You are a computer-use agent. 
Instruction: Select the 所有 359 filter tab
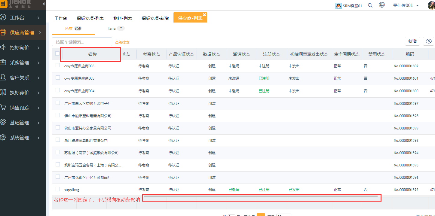point(73,29)
